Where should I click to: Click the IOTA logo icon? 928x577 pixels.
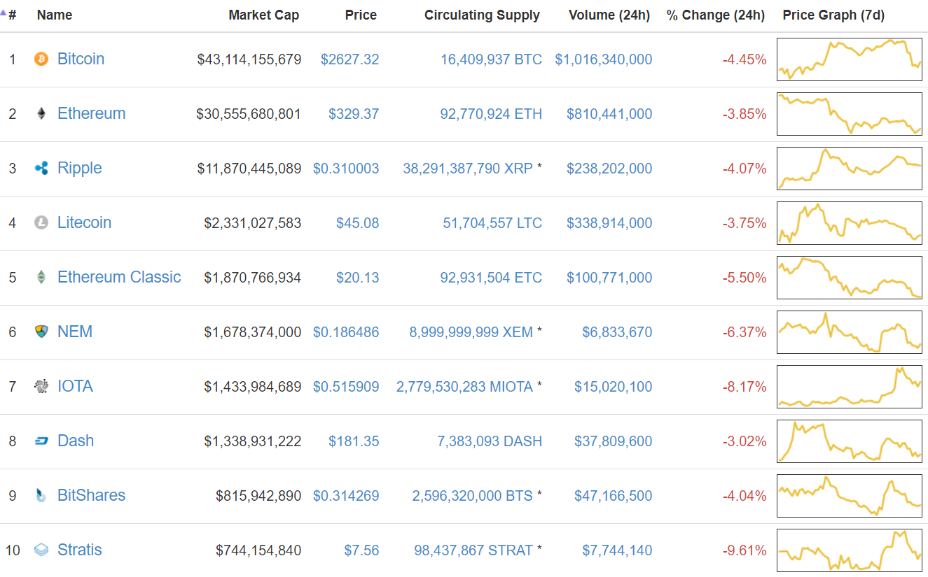click(x=41, y=386)
